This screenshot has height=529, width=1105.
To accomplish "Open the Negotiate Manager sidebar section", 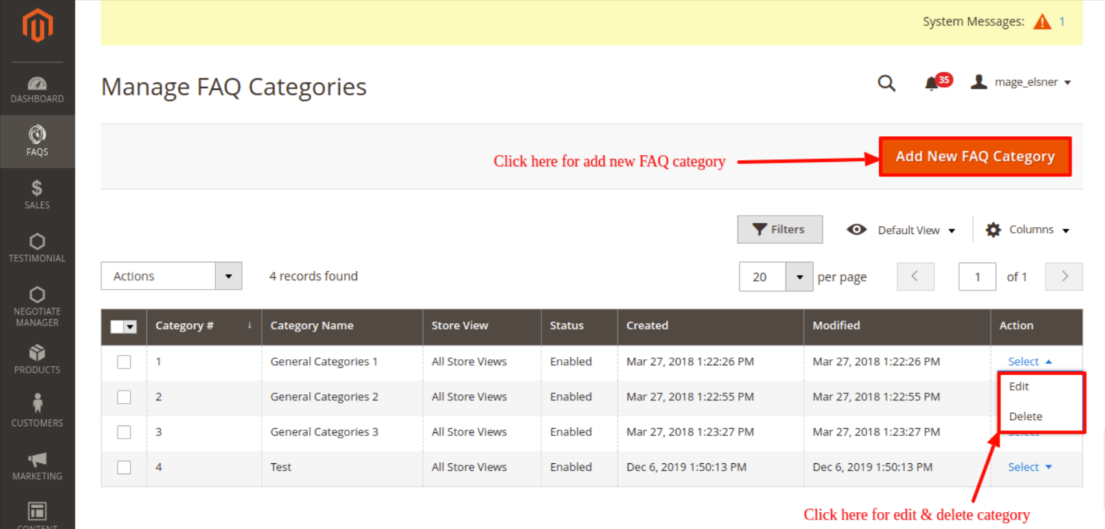I will click(x=37, y=306).
